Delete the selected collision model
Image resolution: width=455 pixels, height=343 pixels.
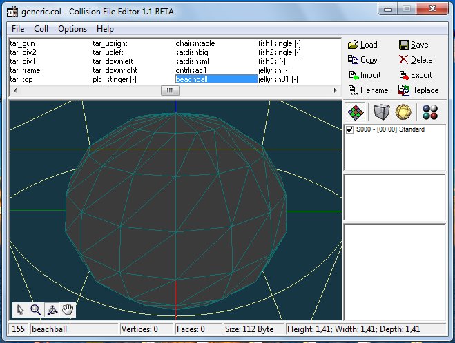tap(416, 60)
